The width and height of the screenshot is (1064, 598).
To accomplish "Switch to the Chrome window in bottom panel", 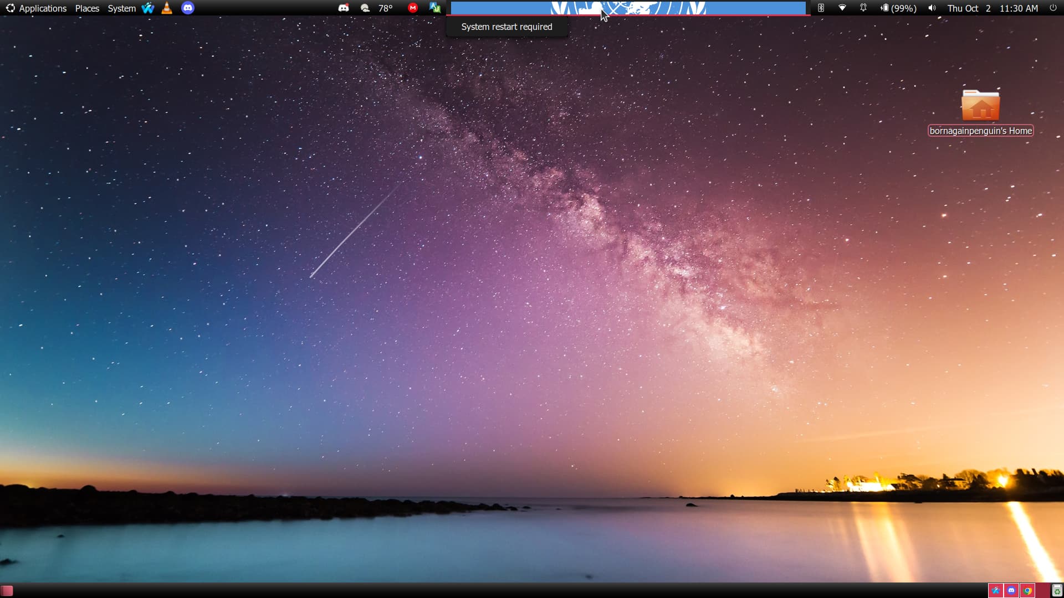I will click(1027, 590).
